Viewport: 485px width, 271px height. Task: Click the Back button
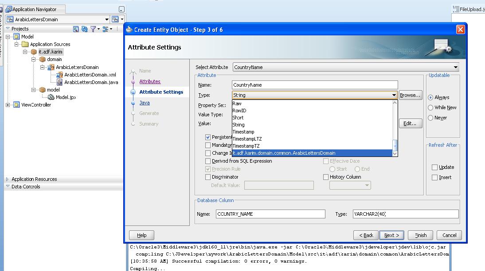tap(366, 235)
